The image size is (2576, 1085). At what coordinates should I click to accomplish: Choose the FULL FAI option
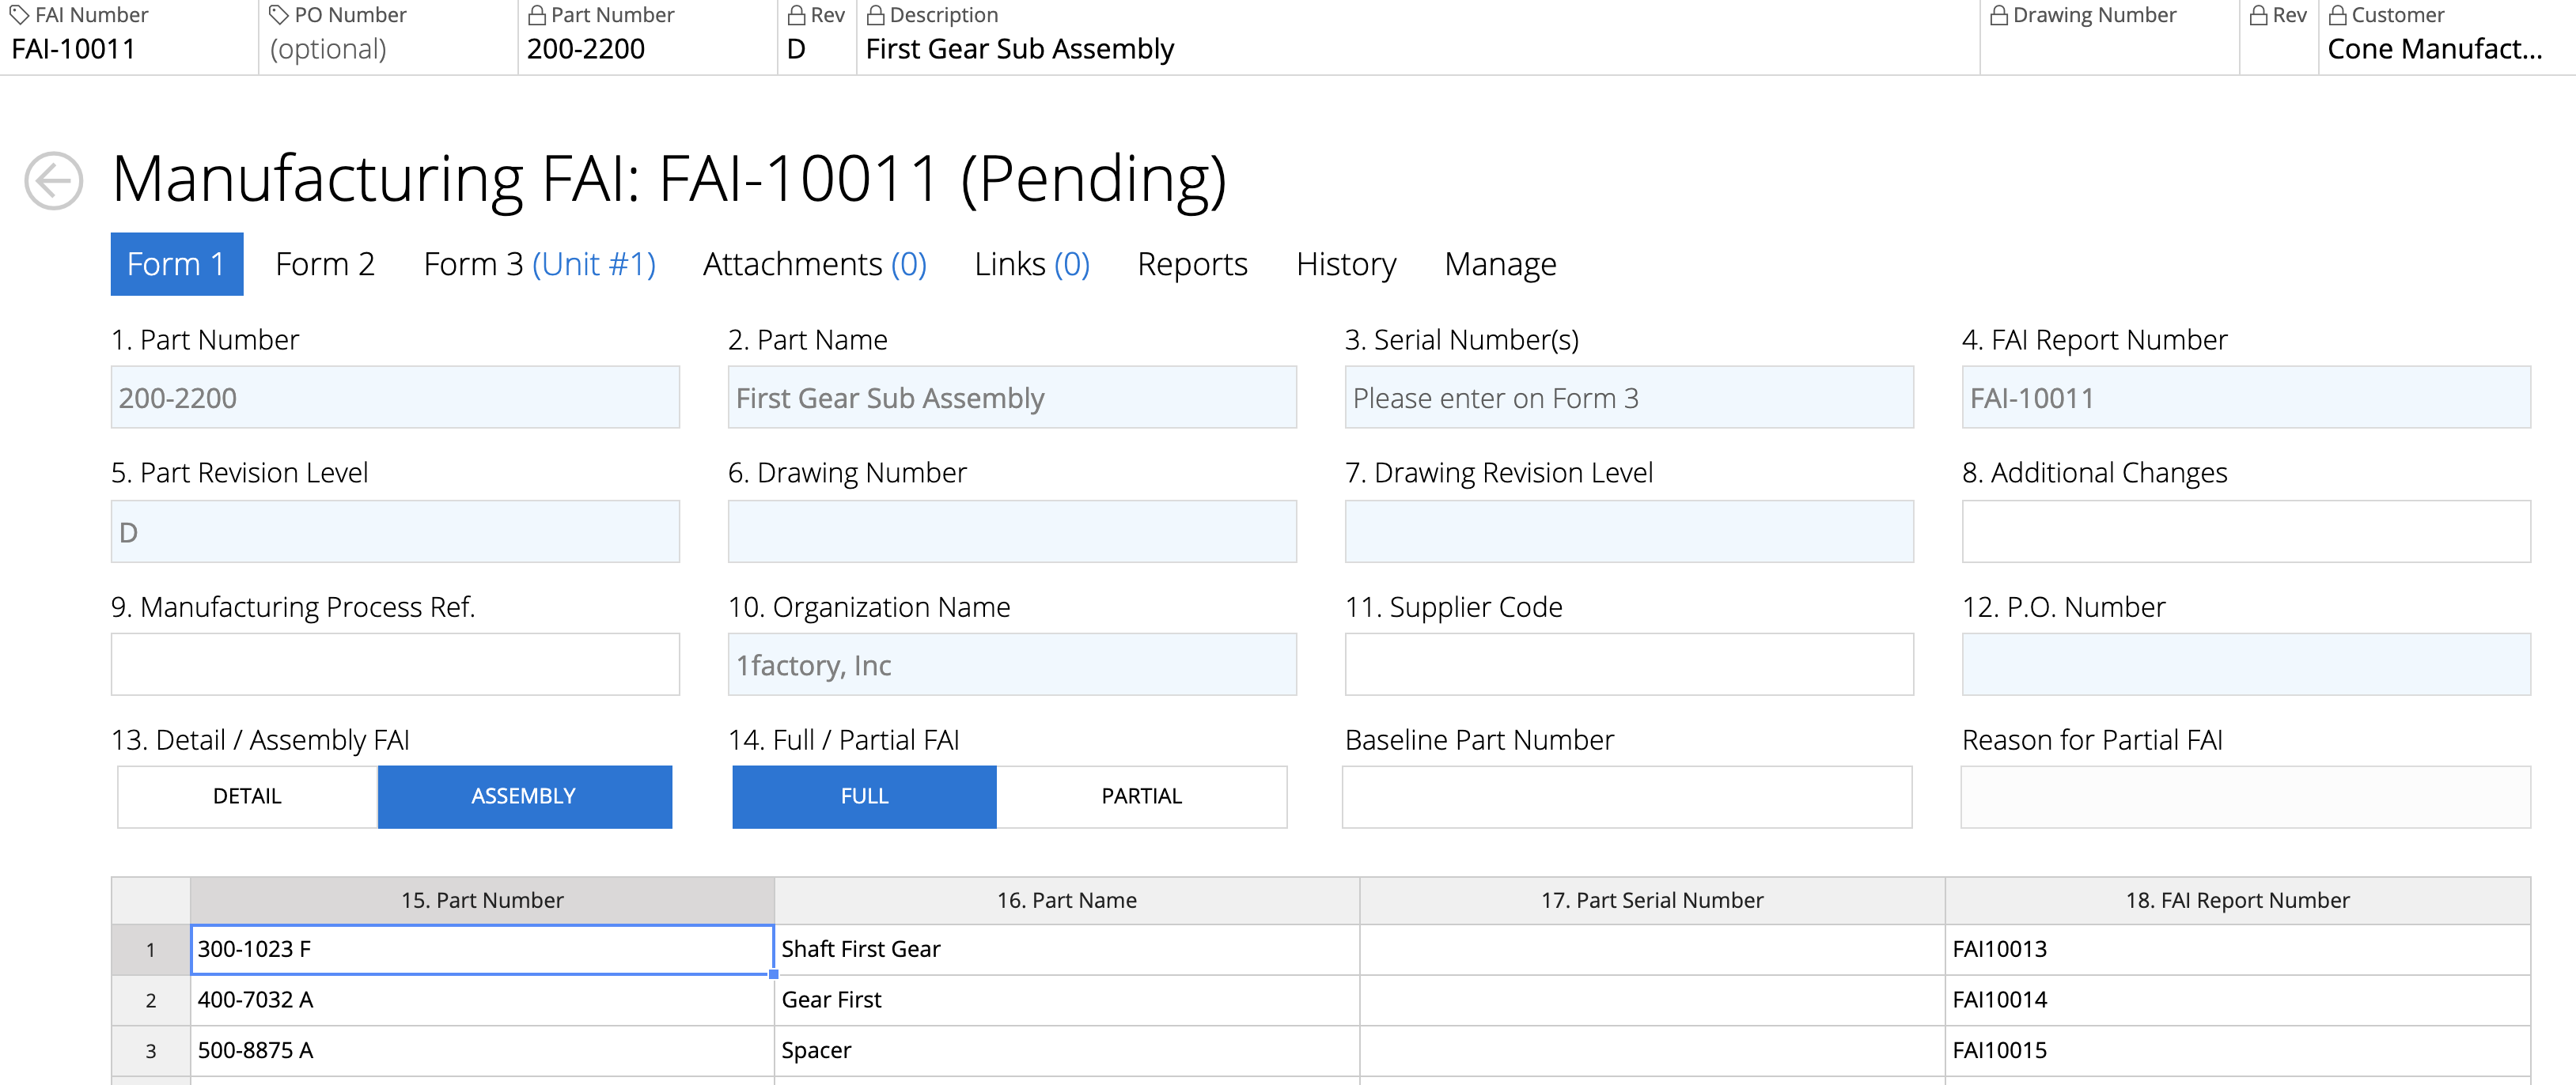pyautogui.click(x=864, y=796)
